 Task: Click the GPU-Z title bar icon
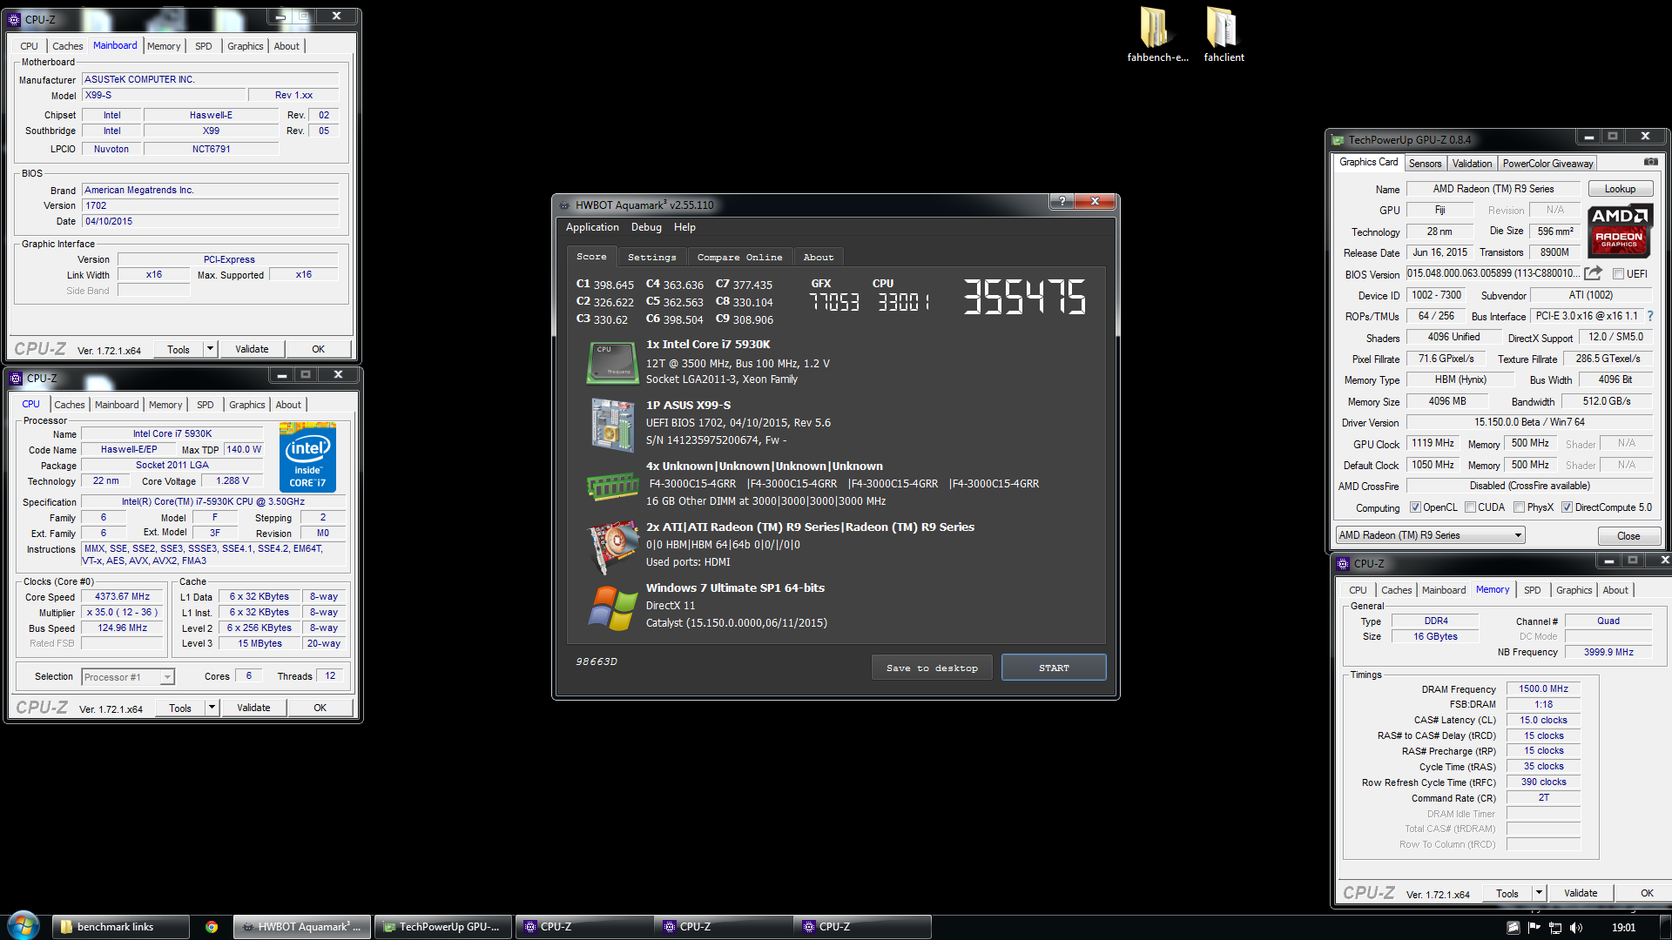point(1338,140)
